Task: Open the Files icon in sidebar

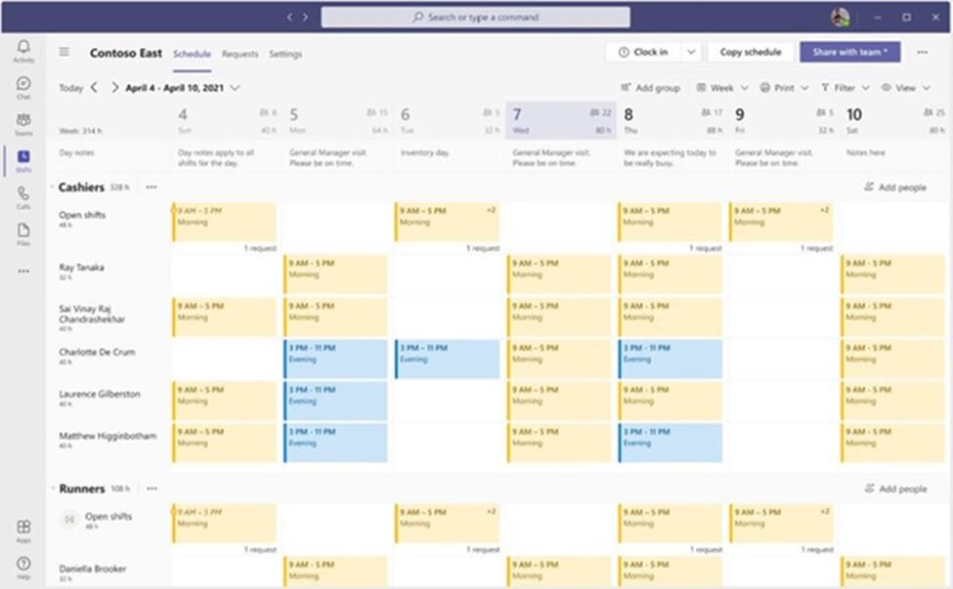Action: coord(23,234)
